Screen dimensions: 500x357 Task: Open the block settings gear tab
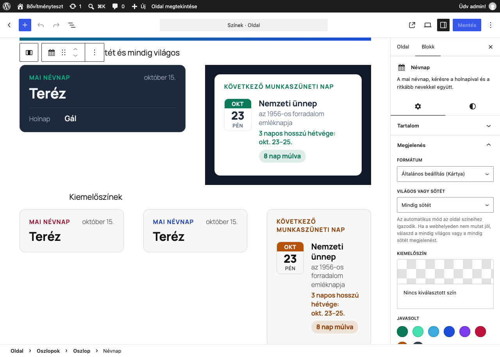pos(418,106)
